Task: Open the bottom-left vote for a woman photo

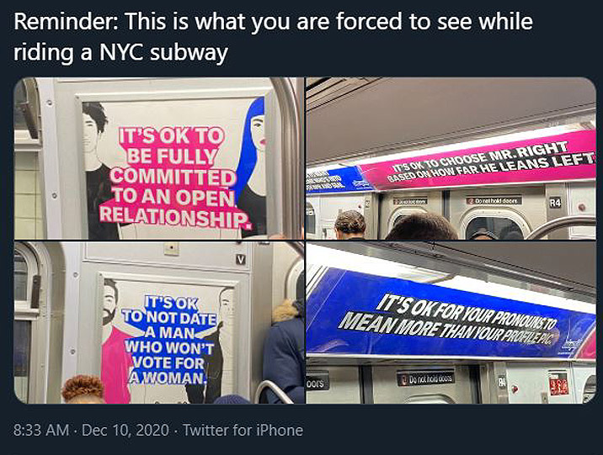Action: pos(159,322)
